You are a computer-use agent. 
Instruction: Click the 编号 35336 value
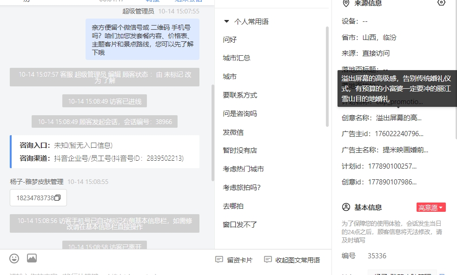377,256
